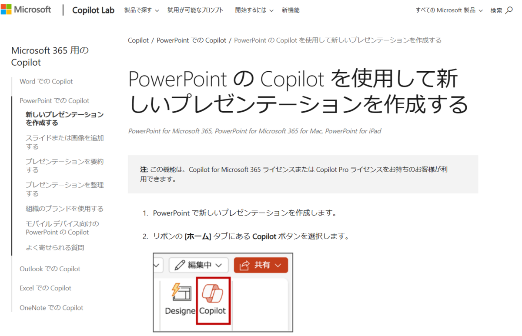Viewport: 522px width, 336px height.
Task: Click the Copilot button screenshot image
Action: (223, 293)
